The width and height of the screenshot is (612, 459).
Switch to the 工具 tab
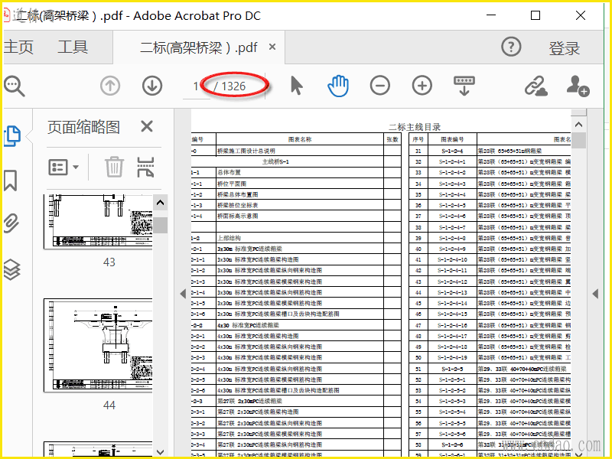[x=73, y=47]
